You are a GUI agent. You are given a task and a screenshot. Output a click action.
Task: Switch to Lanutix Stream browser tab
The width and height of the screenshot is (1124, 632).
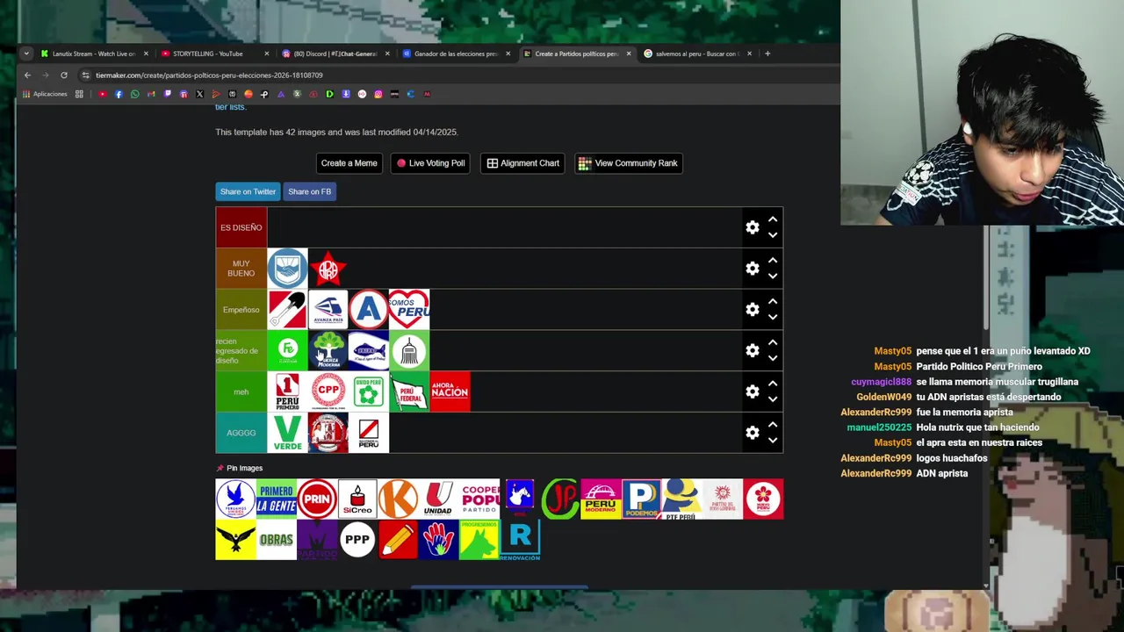point(93,54)
